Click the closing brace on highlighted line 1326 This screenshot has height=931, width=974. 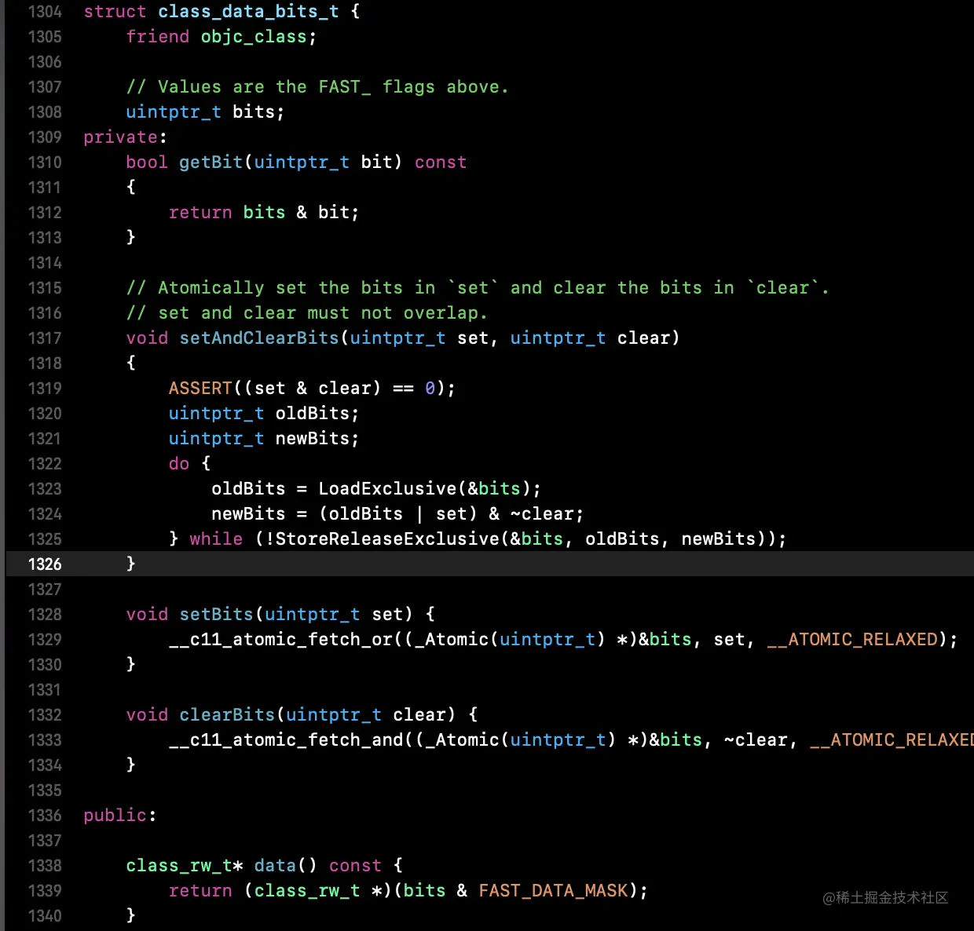[130, 564]
